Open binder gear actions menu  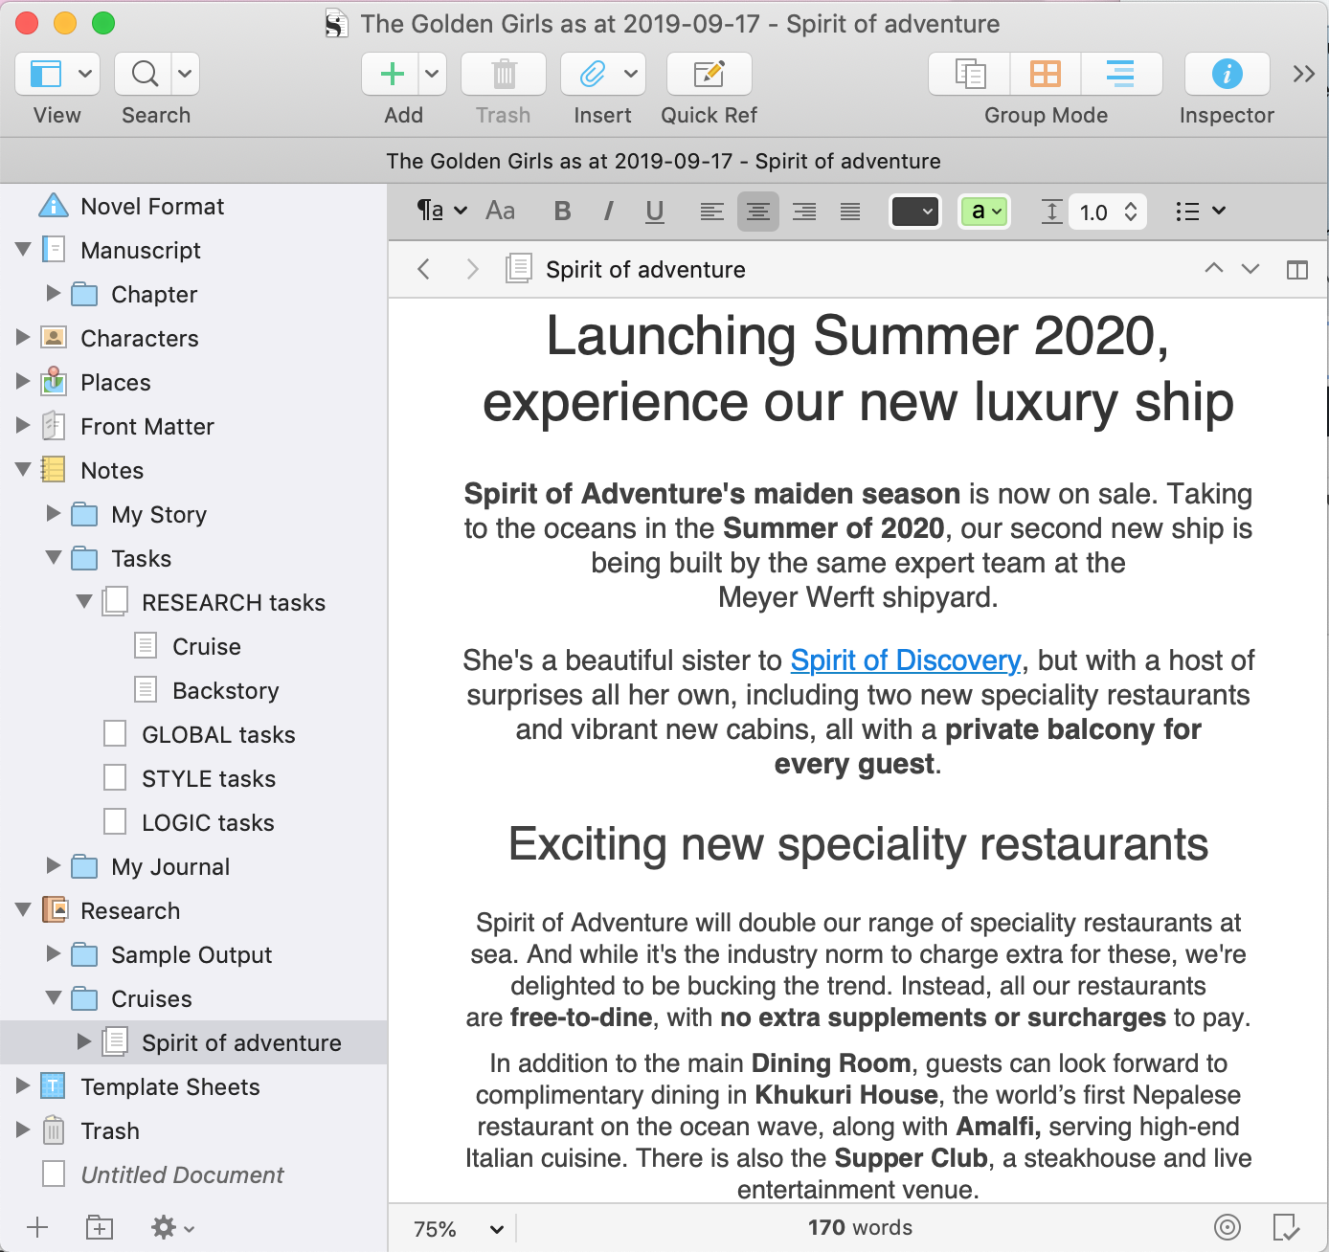(173, 1227)
